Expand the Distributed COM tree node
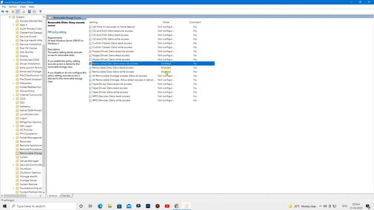 coord(13,60)
